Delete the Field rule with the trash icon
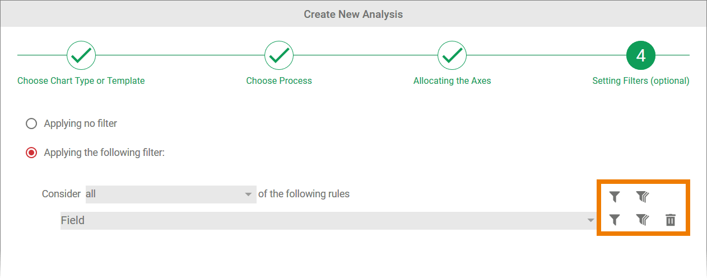This screenshot has width=707, height=280. coord(671,220)
